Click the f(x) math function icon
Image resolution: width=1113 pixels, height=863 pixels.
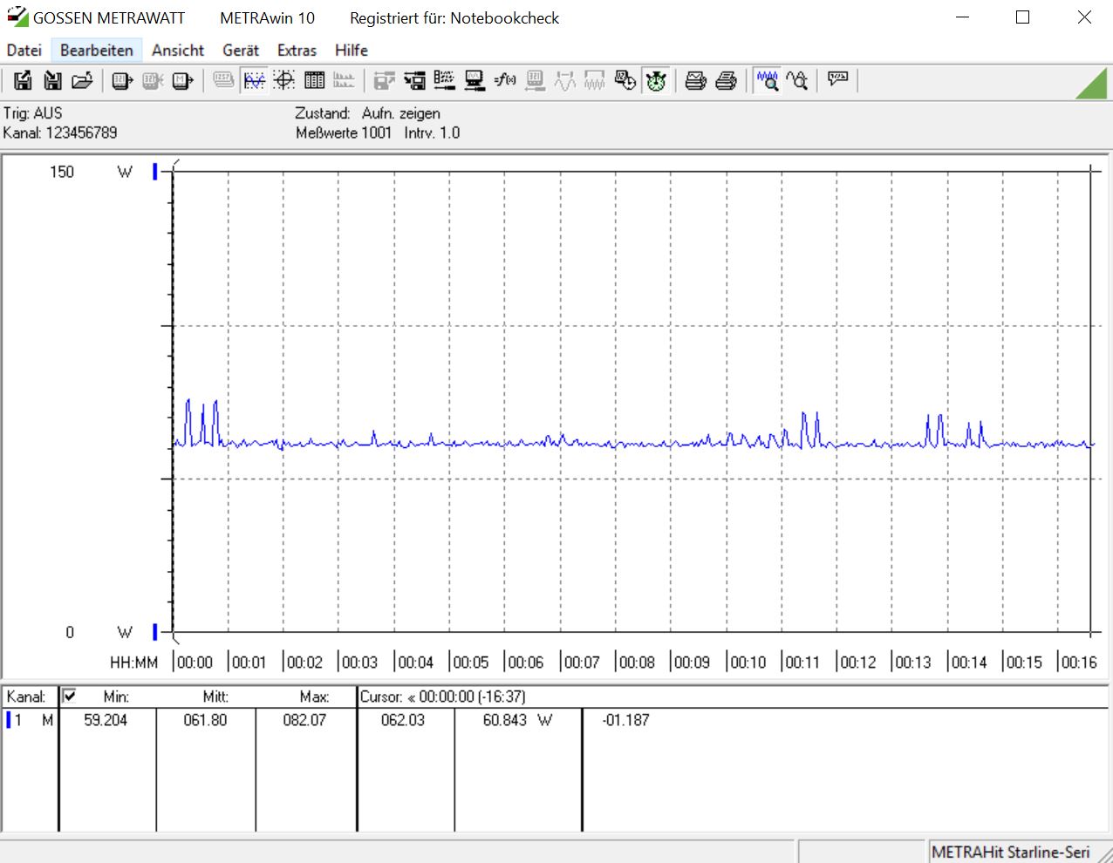tap(504, 81)
